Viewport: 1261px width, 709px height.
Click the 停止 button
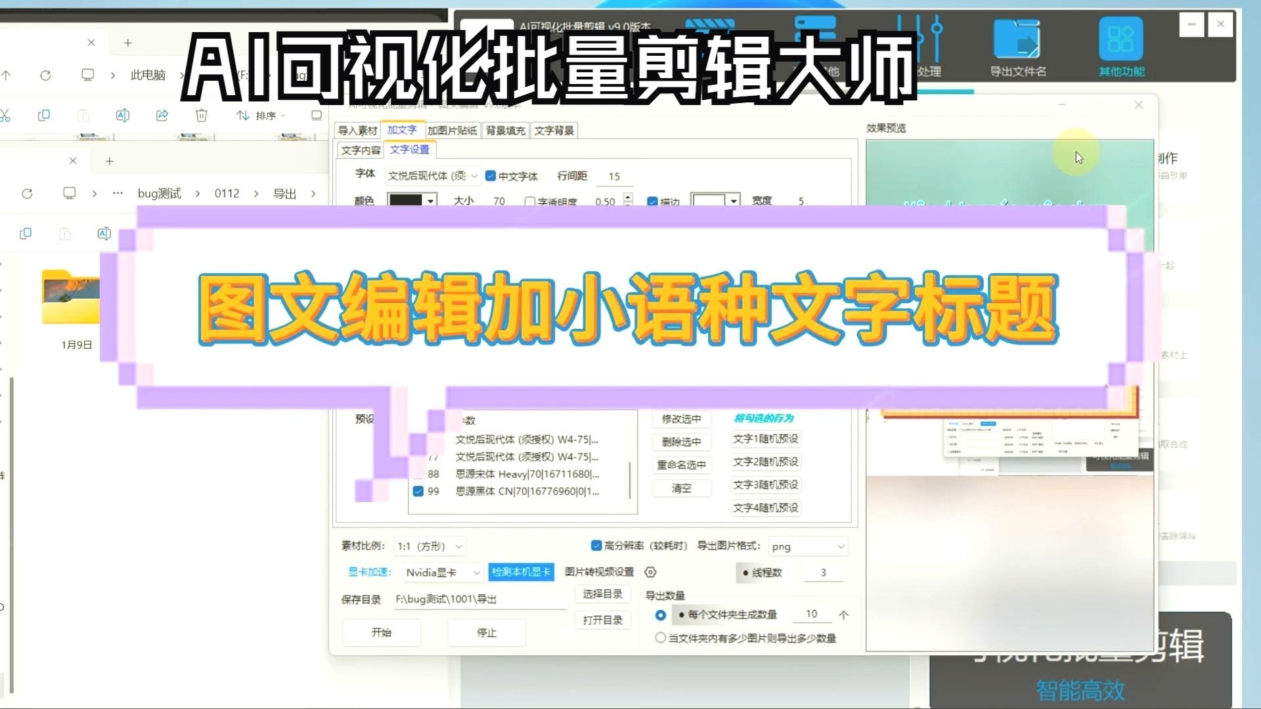pos(487,633)
